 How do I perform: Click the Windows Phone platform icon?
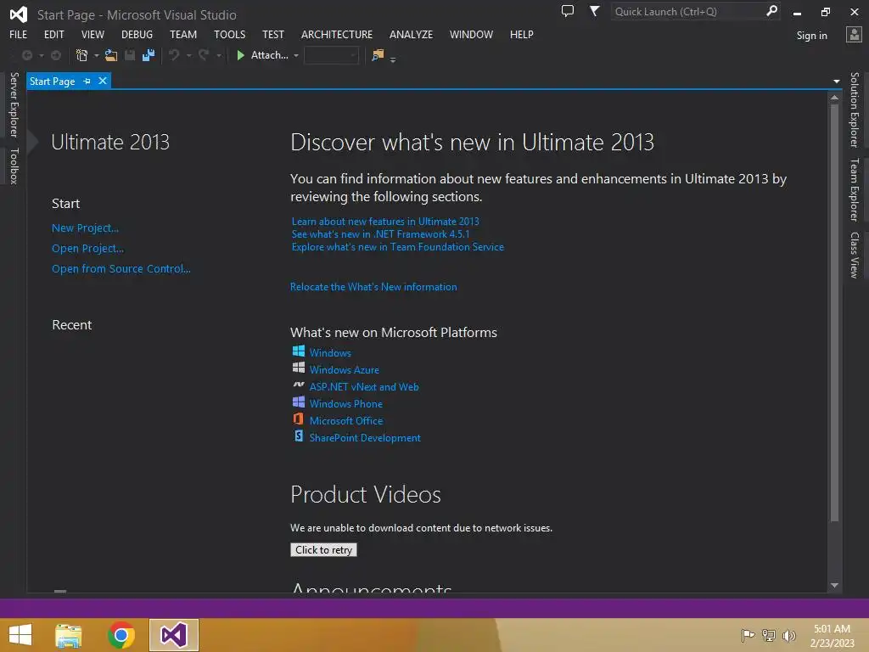click(298, 402)
